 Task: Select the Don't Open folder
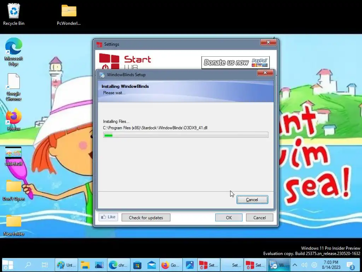click(x=14, y=190)
